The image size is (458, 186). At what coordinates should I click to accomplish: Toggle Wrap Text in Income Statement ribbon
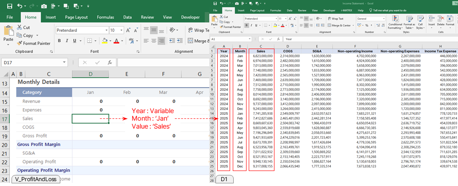[335, 19]
